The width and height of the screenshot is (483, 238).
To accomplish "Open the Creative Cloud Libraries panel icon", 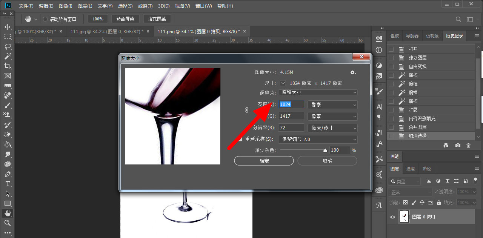I will tap(379, 190).
